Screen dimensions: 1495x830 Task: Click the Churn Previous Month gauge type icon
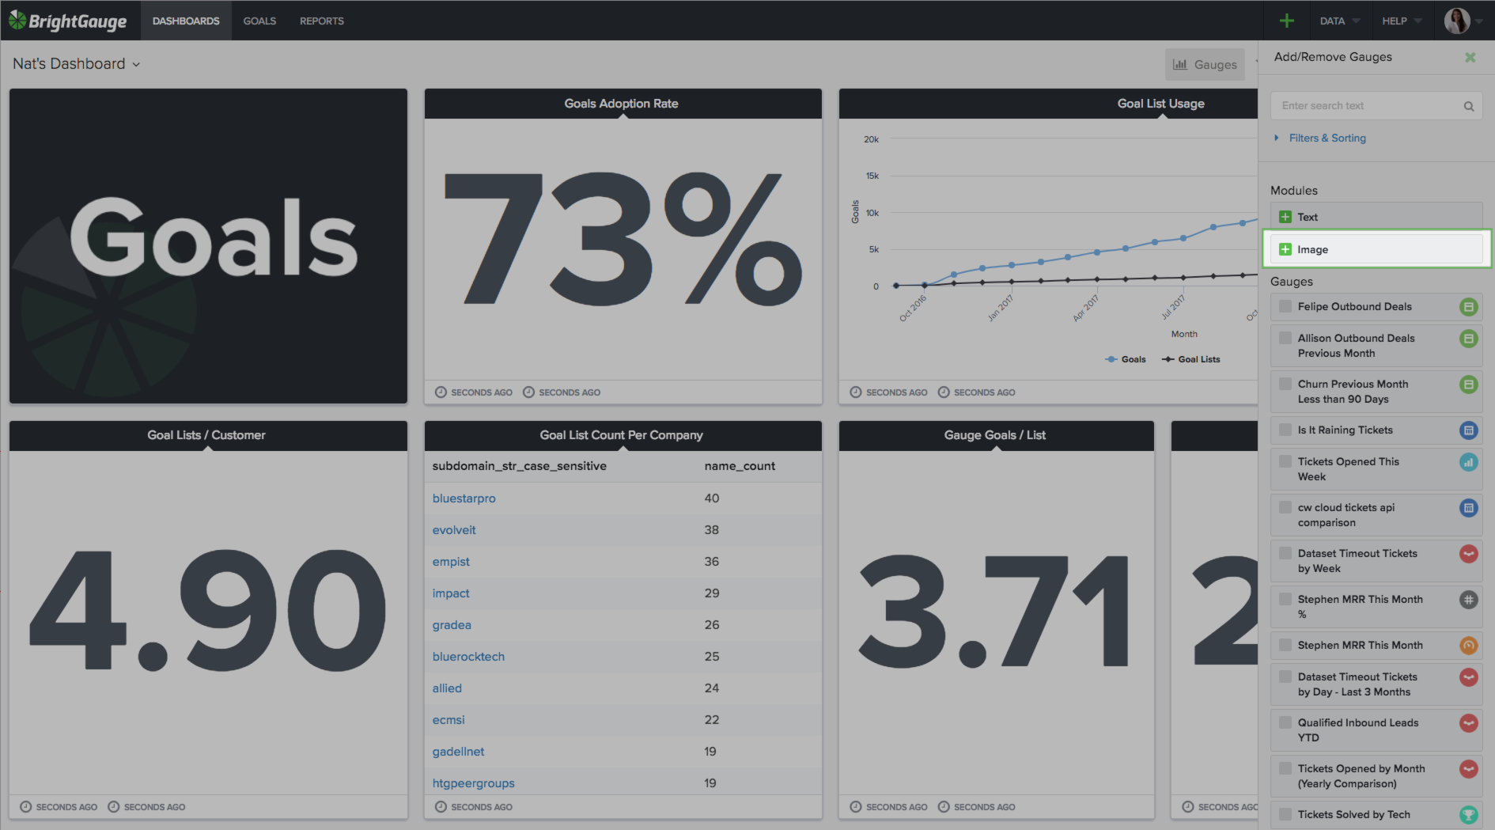[1469, 385]
